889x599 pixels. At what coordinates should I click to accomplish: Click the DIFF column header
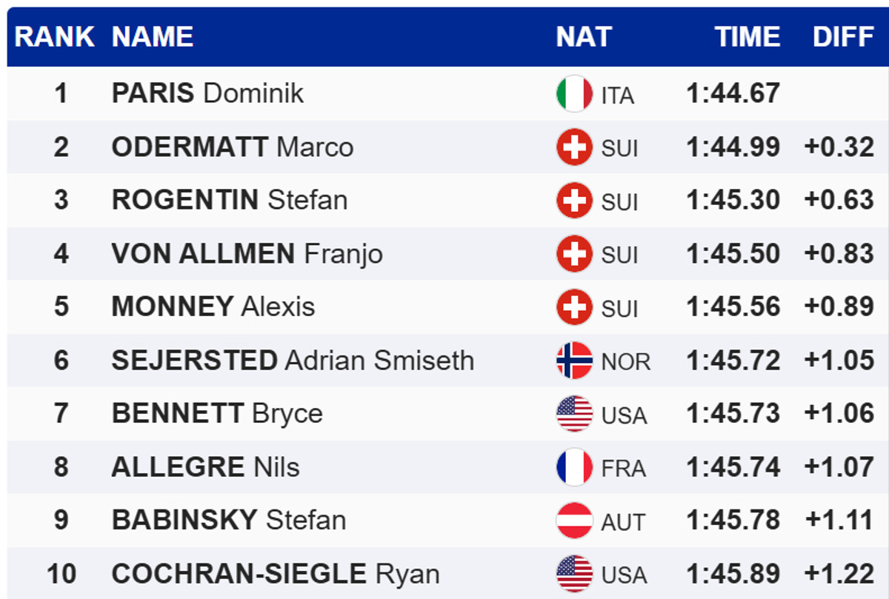pos(843,37)
